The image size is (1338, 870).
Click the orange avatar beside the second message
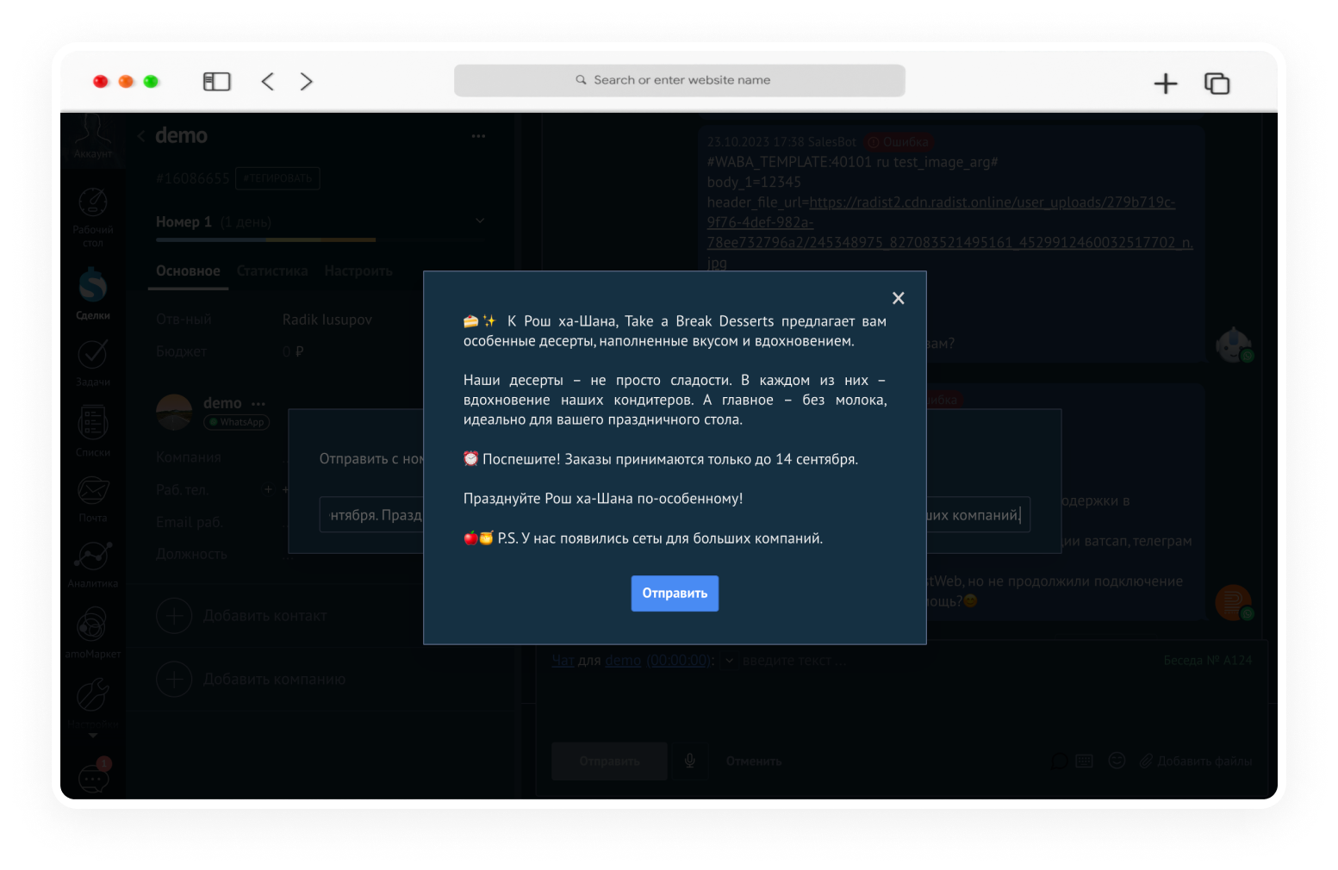(x=1234, y=602)
